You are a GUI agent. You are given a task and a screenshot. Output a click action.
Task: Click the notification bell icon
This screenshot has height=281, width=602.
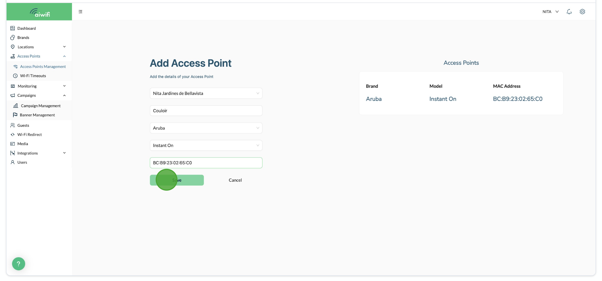[569, 12]
